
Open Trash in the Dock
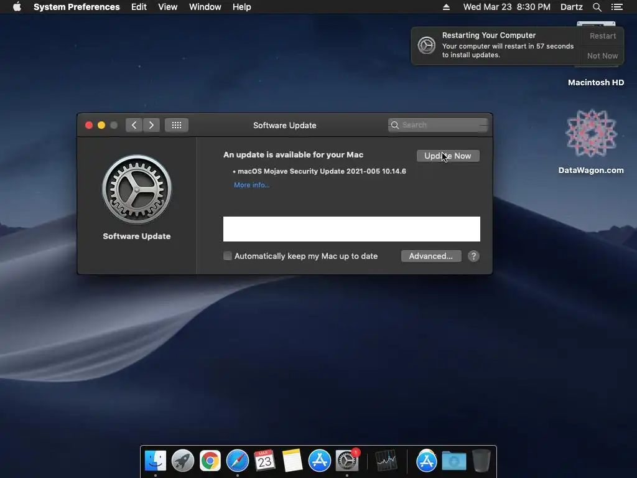click(481, 461)
